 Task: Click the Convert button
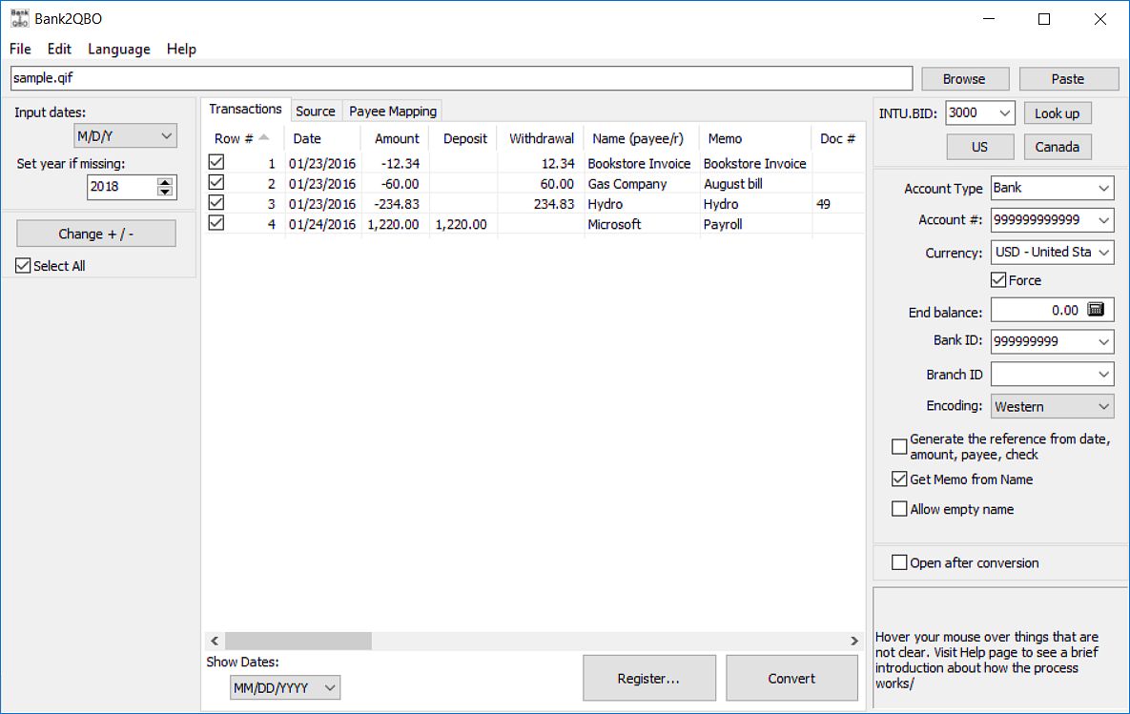click(x=791, y=678)
